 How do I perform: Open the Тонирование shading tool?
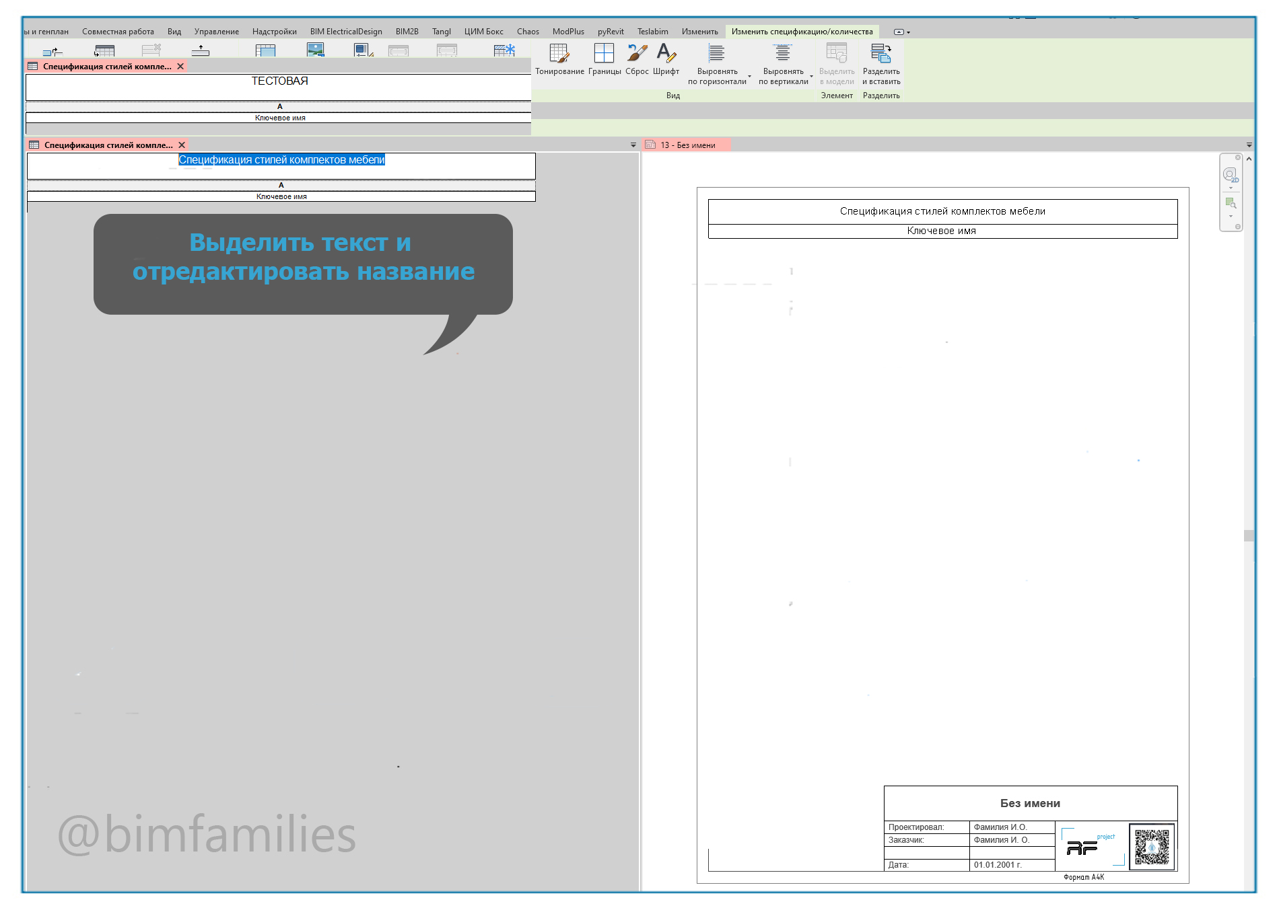click(559, 59)
